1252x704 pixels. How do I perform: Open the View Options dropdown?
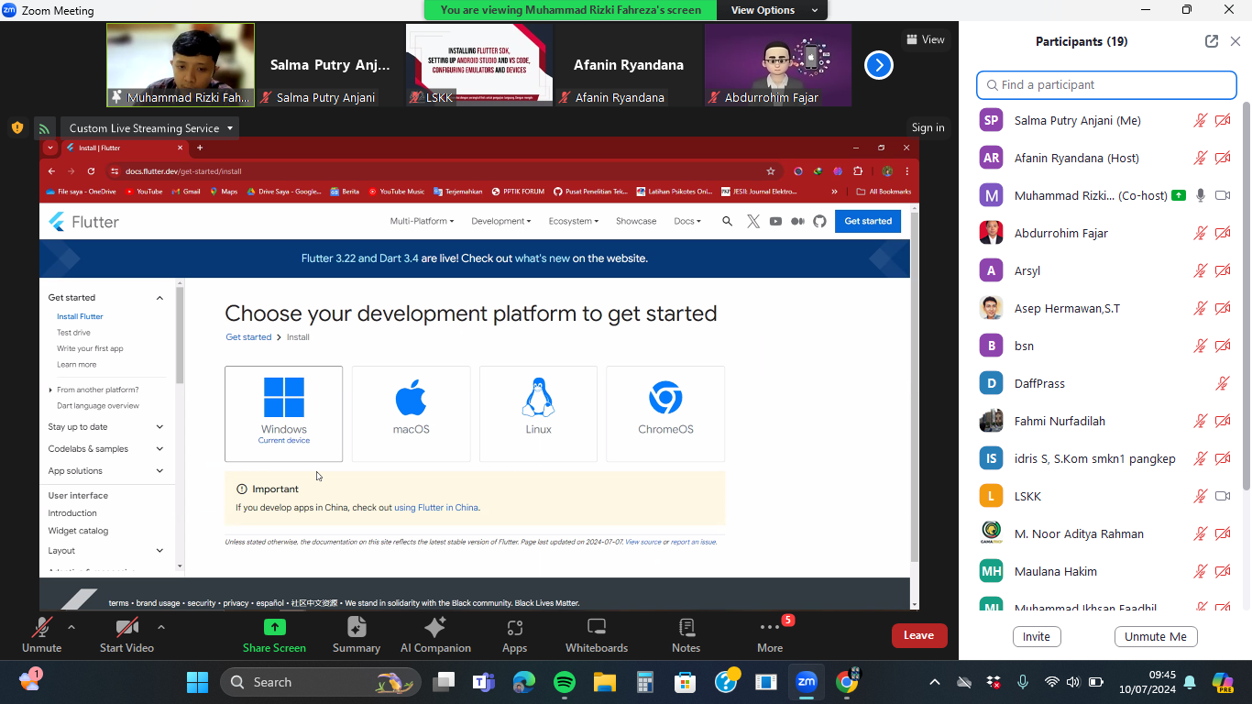pos(774,10)
